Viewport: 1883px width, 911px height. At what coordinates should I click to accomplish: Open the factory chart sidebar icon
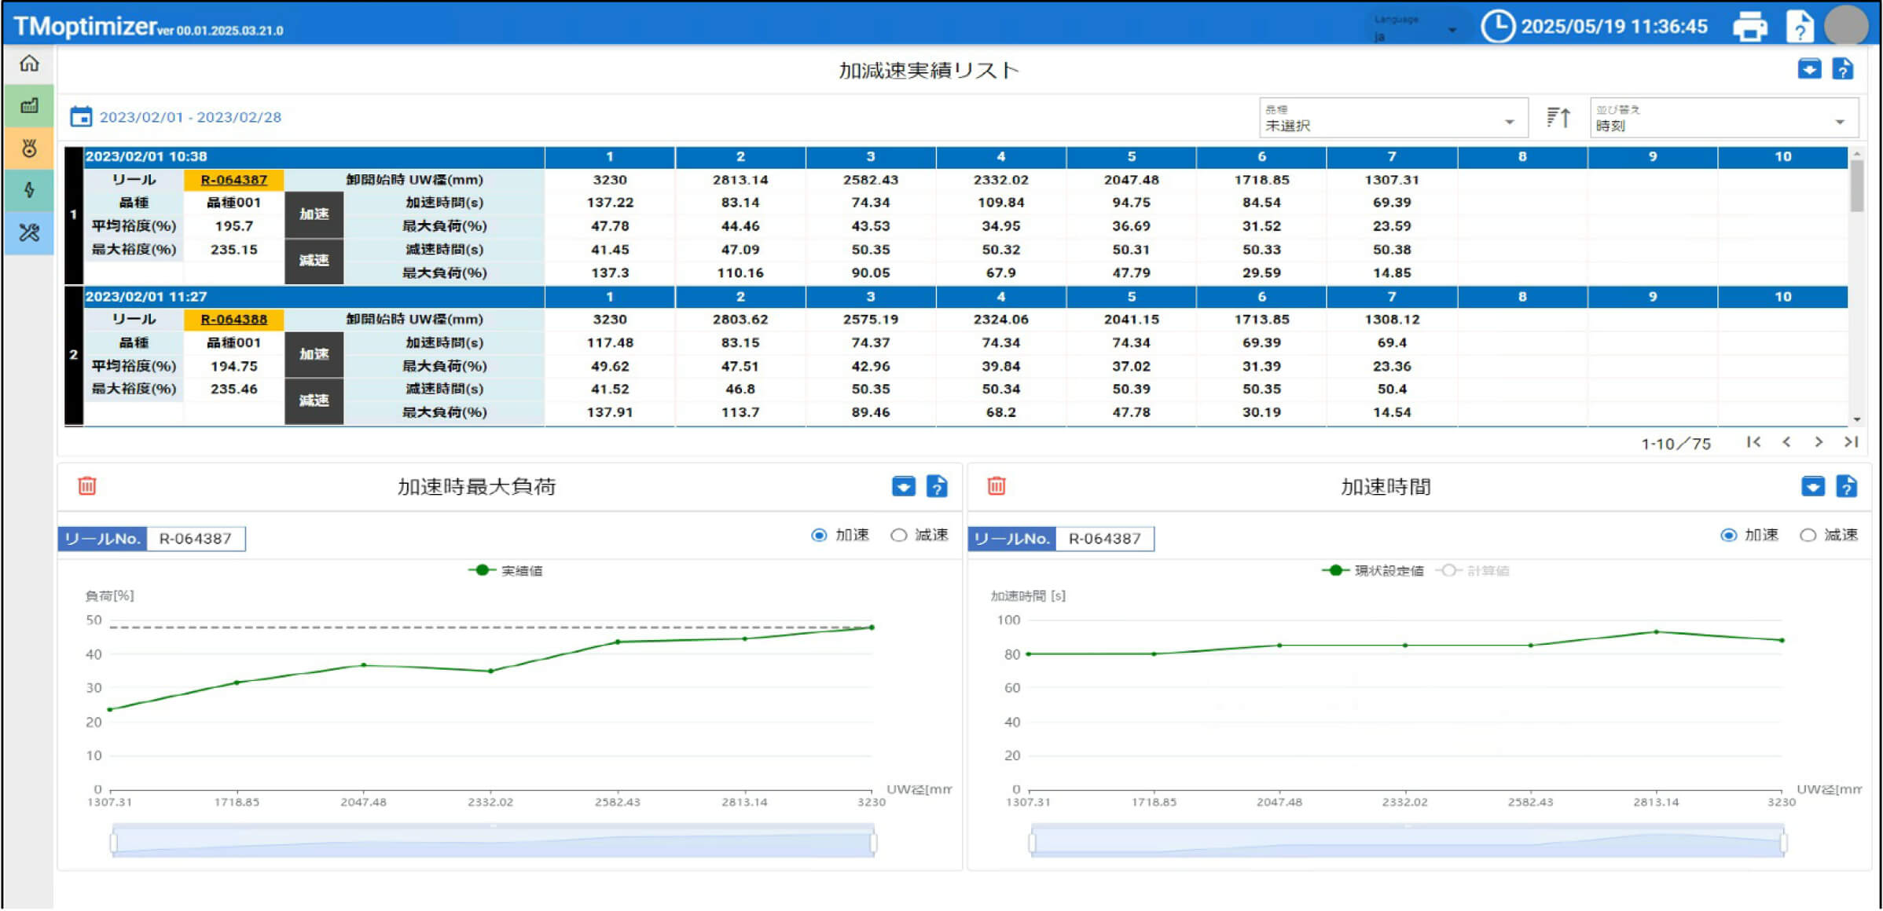coord(29,105)
